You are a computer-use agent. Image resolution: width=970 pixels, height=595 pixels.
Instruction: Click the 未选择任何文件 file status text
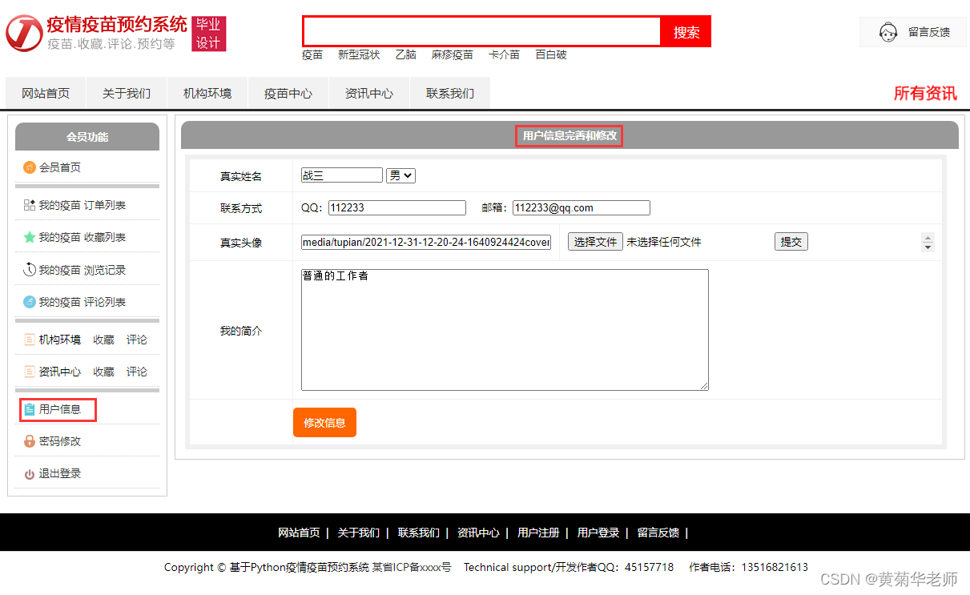coord(664,242)
